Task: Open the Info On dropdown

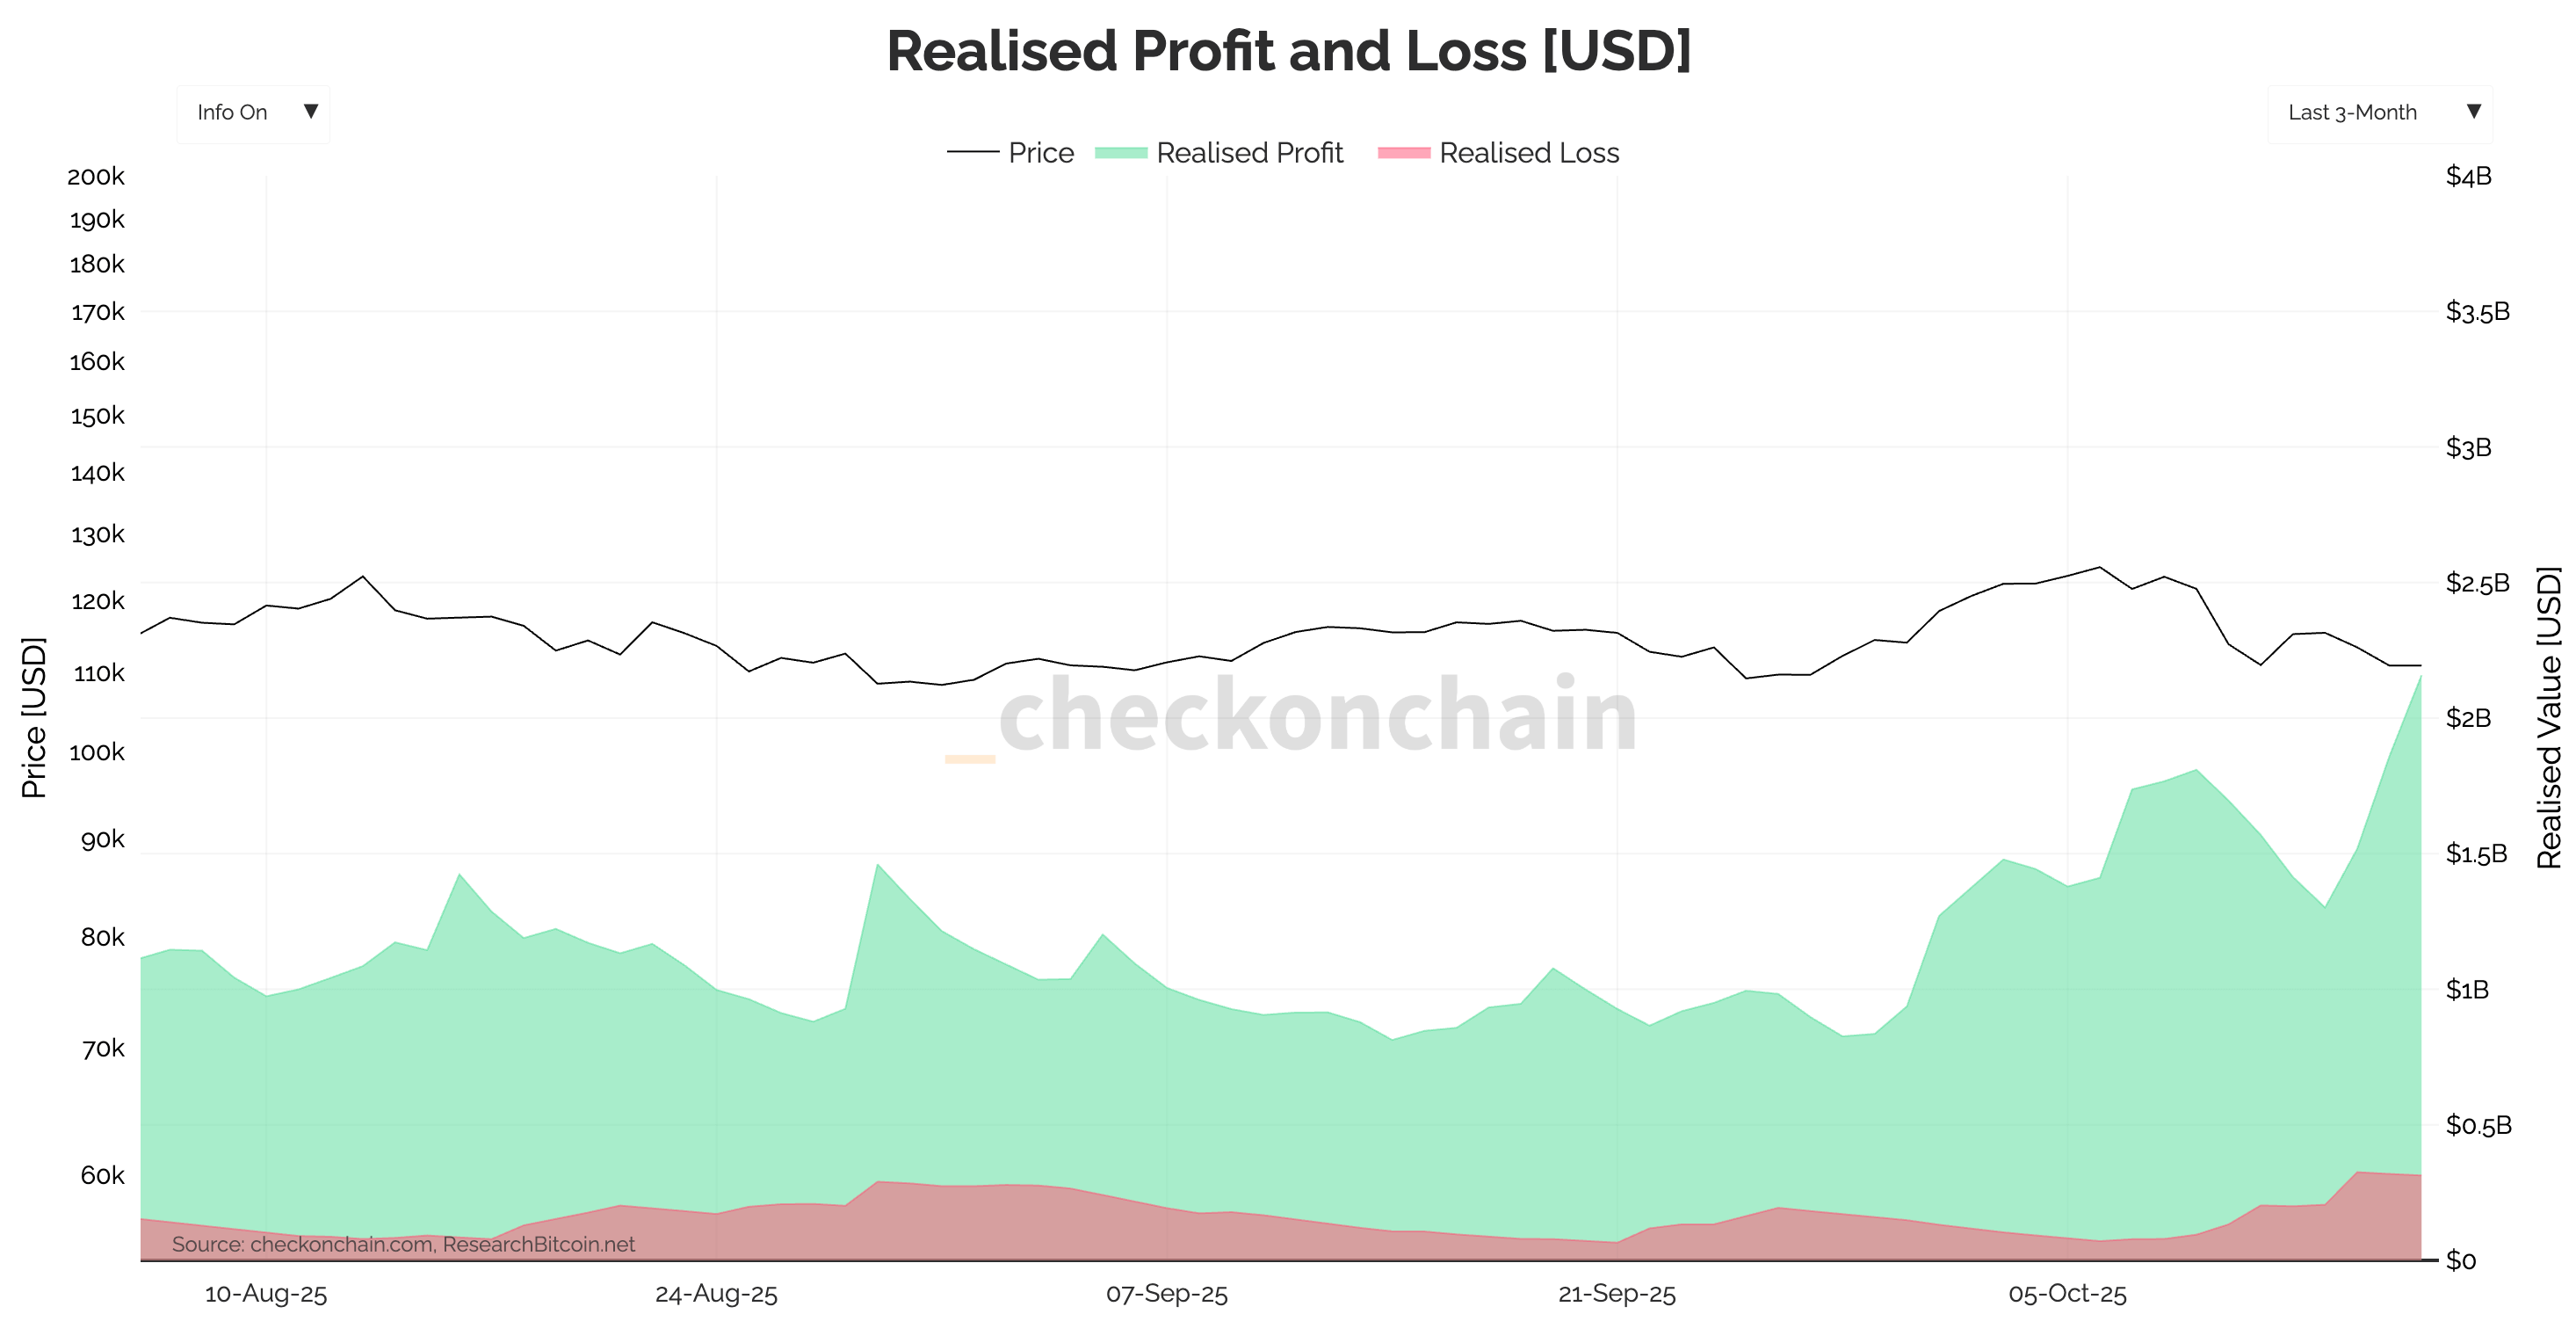Action: pos(252,113)
